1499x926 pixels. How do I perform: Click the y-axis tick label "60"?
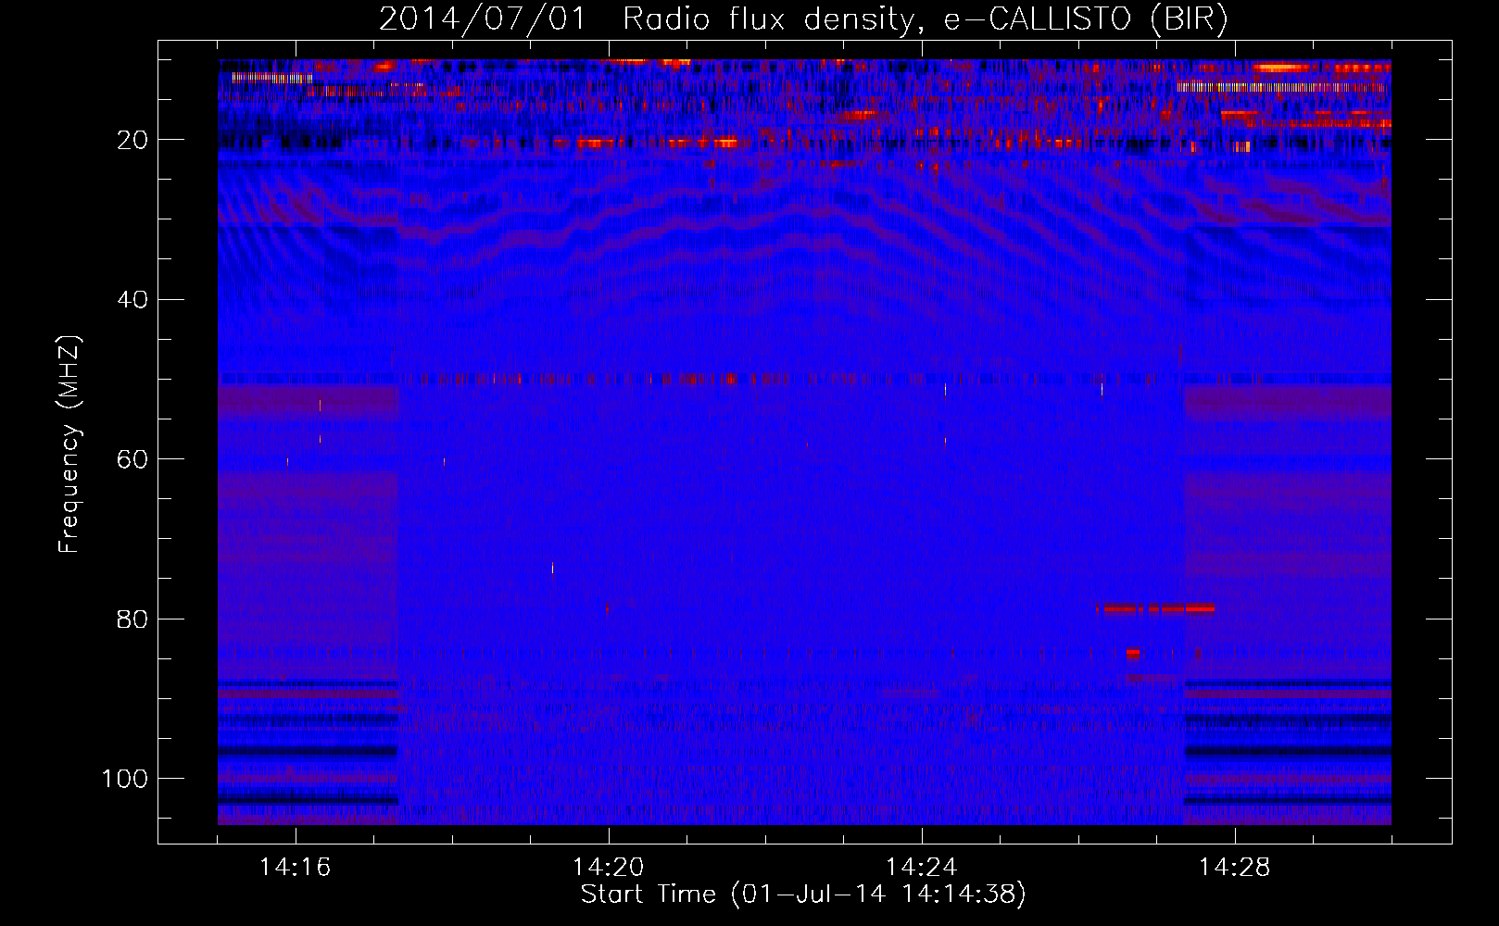(x=132, y=459)
